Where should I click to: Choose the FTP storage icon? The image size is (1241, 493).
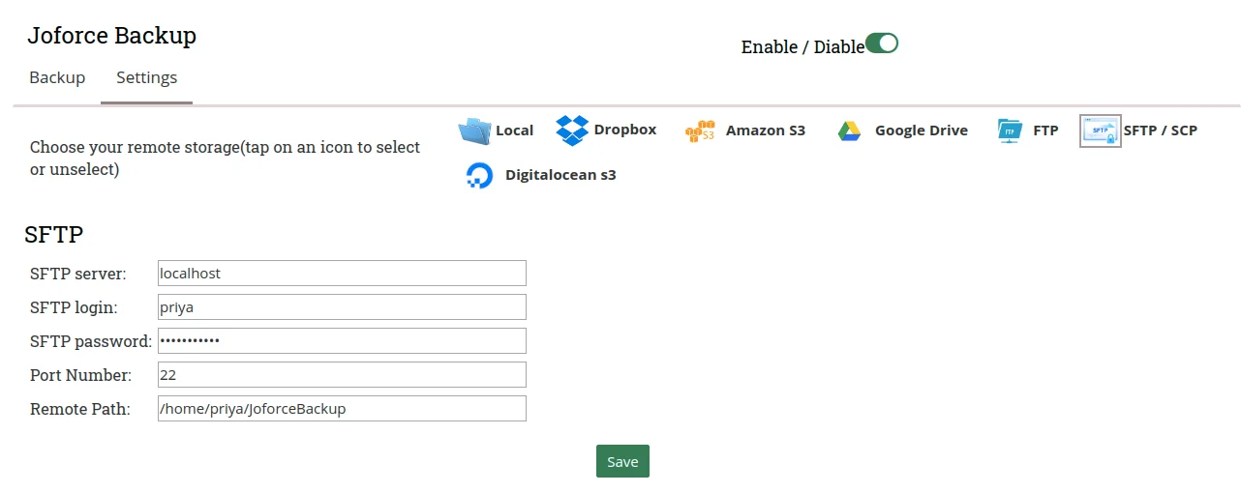1010,130
